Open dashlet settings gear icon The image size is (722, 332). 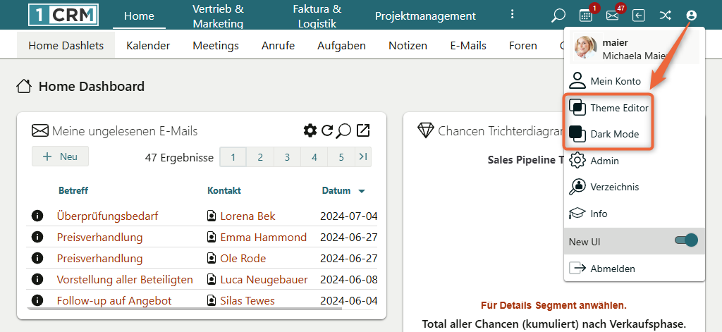[310, 130]
